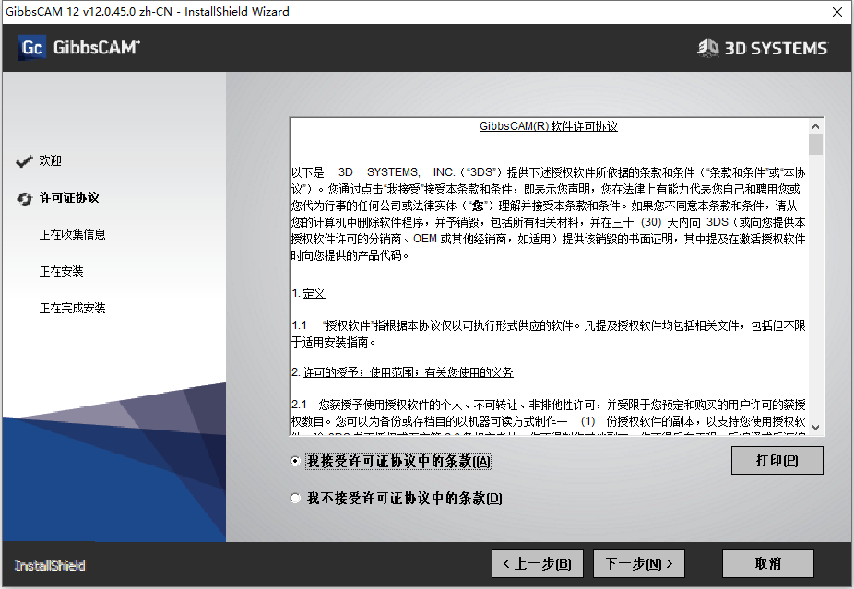Click the 打印(P) button
Screen dimensions: 854x589
[x=777, y=461]
